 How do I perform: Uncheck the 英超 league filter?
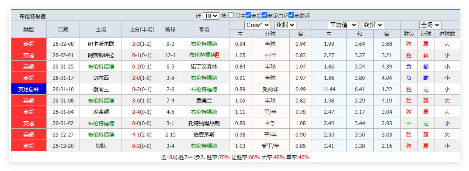(x=248, y=15)
